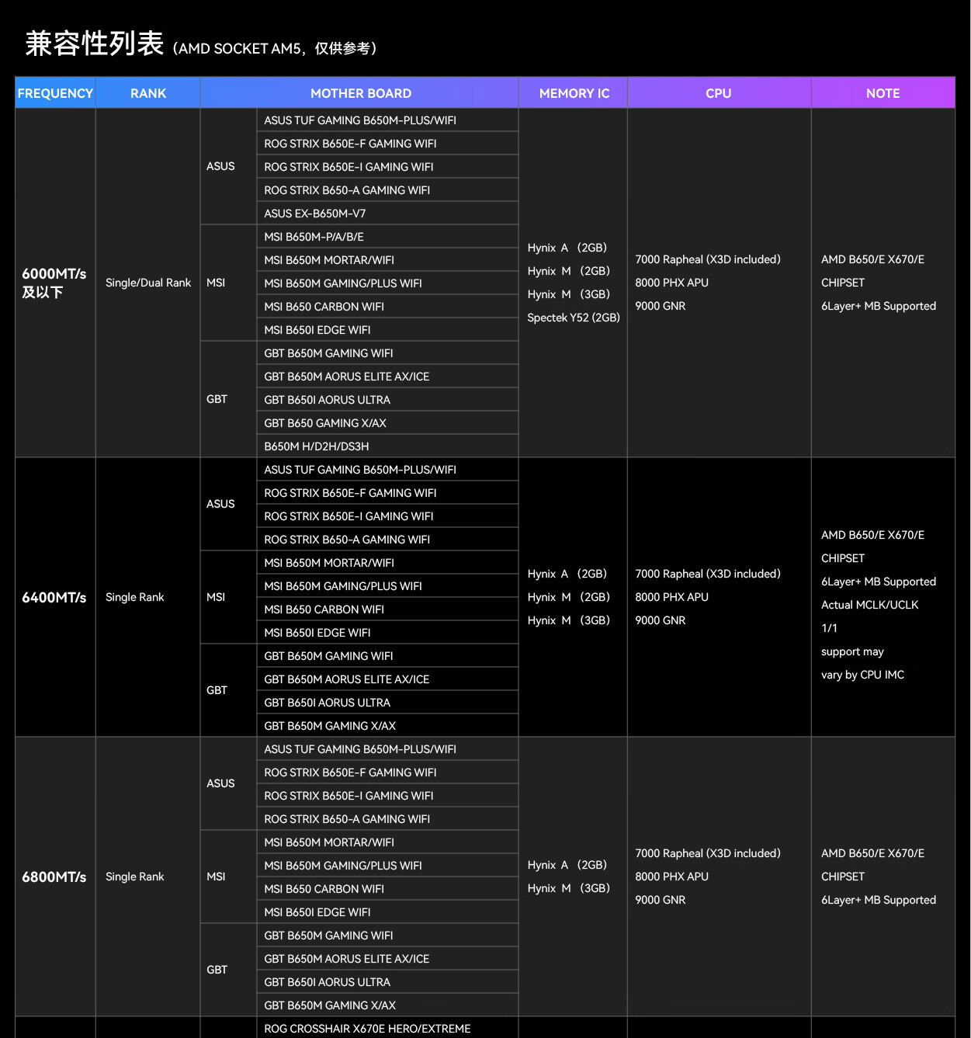Click 8000 PHX APU in 6400MT/s section
The height and width of the screenshot is (1038, 971).
pyautogui.click(x=672, y=597)
